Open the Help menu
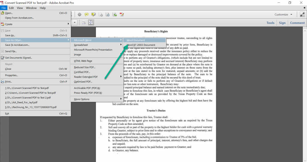The height and width of the screenshot is (162, 307). (x=43, y=8)
